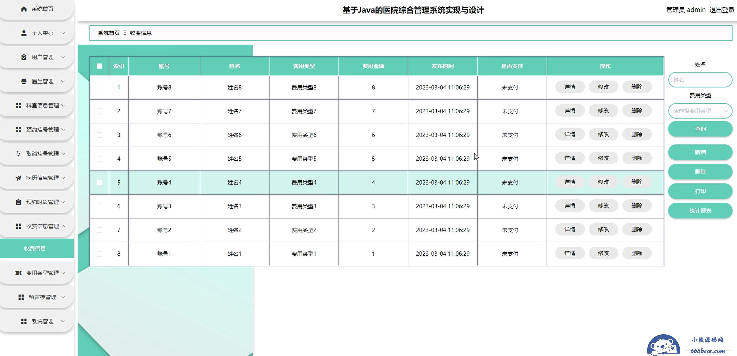Check the checkbox for row 账号7
The image size is (737, 356).
click(99, 111)
